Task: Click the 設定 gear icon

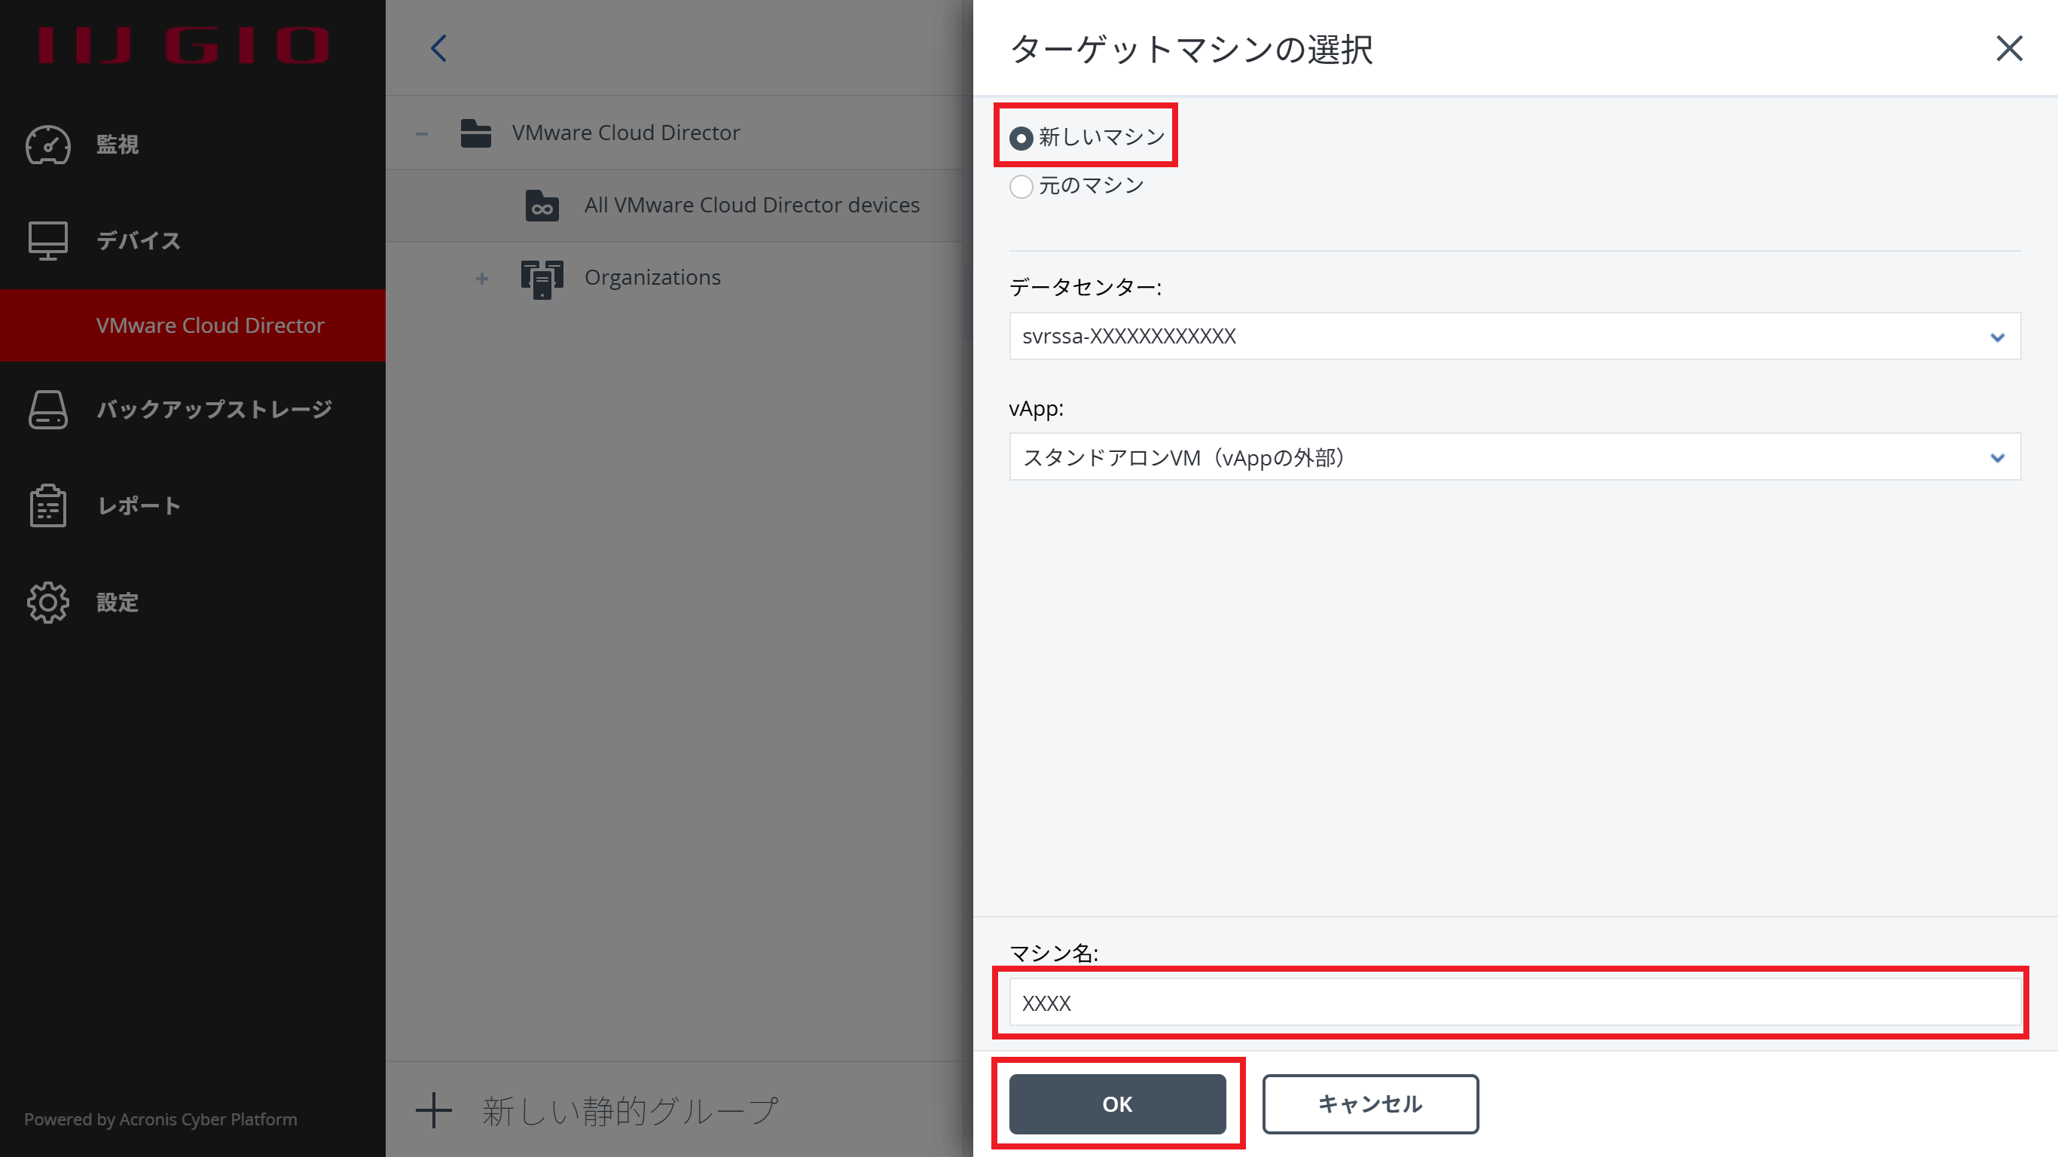Action: [x=48, y=603]
